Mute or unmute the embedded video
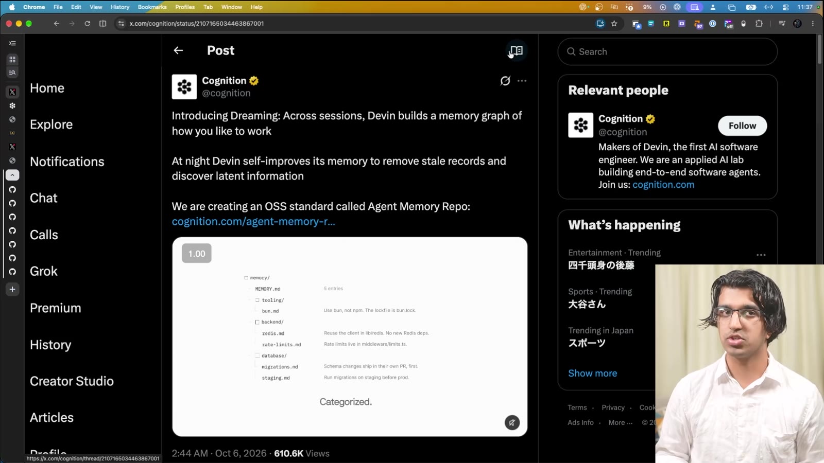Screen dimensions: 824x463 pos(512,423)
